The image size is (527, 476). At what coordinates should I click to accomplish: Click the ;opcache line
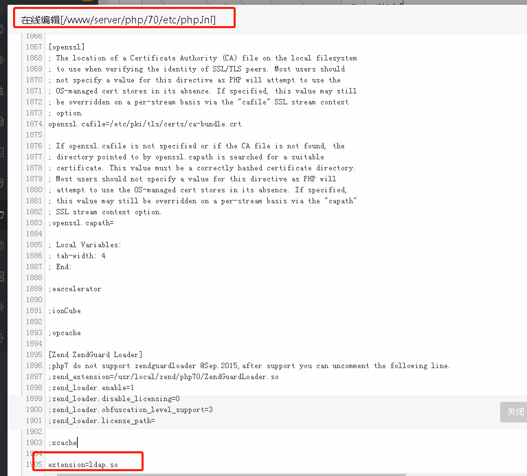[x=65, y=333]
